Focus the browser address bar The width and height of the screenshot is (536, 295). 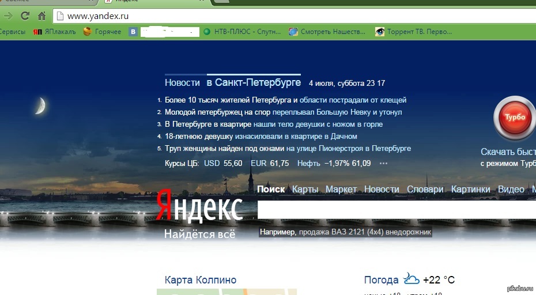pos(294,16)
